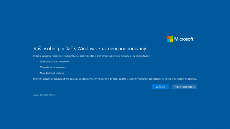The height and width of the screenshot is (129, 230).
Task: Click the bullet dot before "Žádná technická podpora"
Action: click(38, 73)
